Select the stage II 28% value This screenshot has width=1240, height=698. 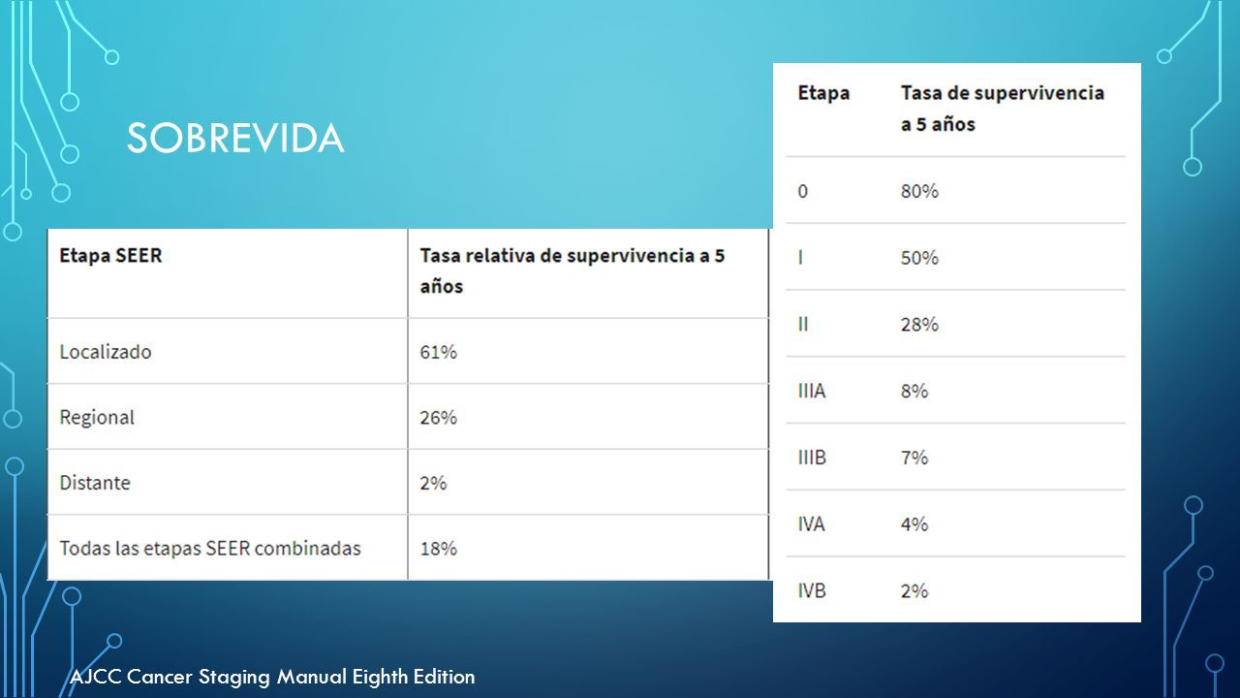pos(919,325)
